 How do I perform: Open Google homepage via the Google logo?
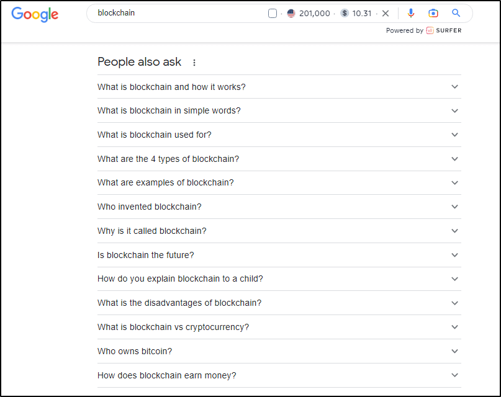point(35,15)
